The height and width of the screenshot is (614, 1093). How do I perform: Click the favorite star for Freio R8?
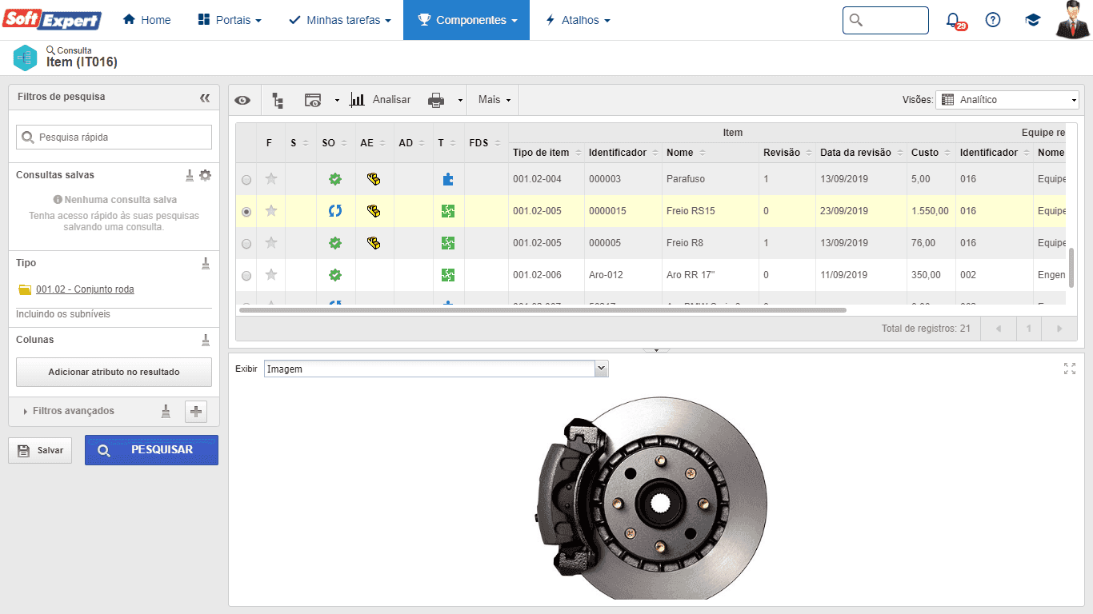(x=271, y=243)
